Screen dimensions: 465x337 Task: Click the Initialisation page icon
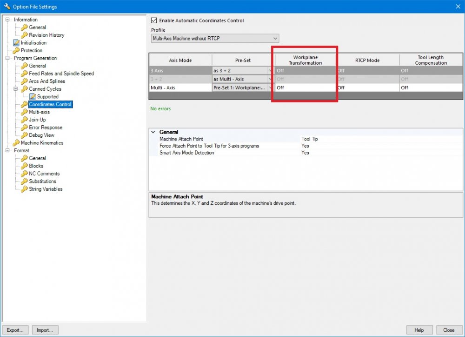click(x=16, y=43)
